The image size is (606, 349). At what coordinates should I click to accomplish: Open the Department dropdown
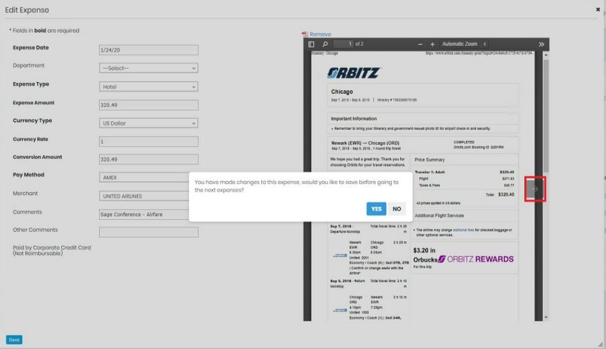click(x=149, y=68)
